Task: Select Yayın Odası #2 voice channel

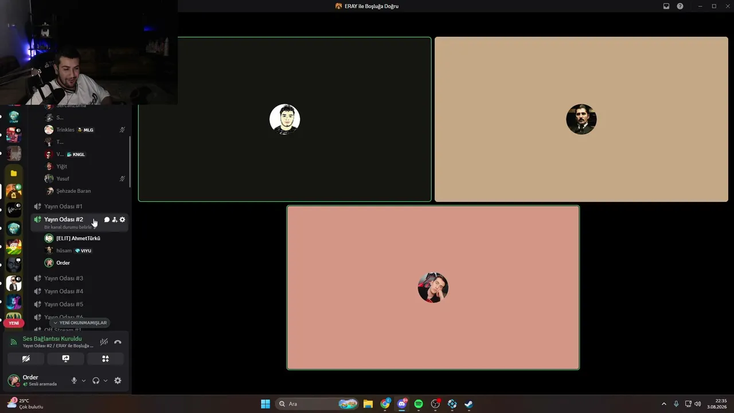Action: (x=64, y=219)
